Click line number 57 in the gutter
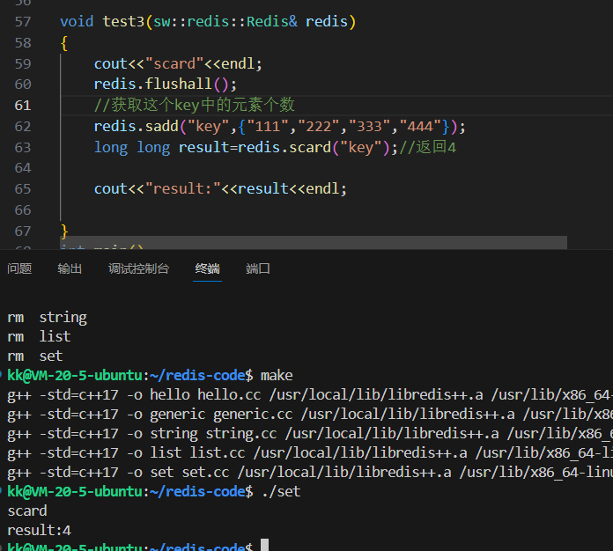 22,22
